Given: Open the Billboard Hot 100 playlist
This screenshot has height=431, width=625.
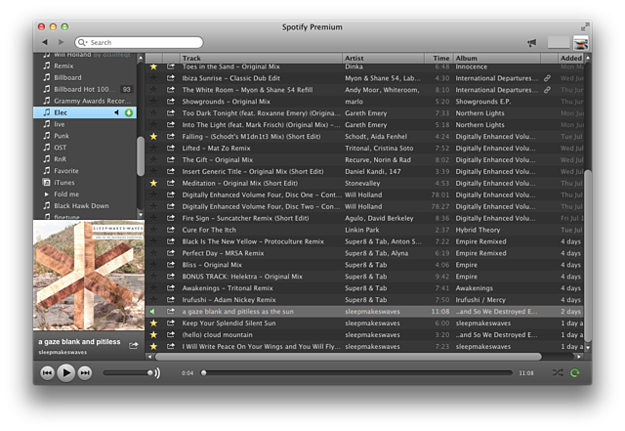Looking at the screenshot, I should 85,89.
